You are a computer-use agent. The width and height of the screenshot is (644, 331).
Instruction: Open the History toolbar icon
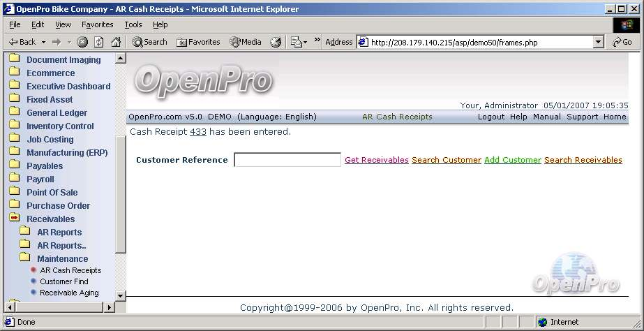[276, 42]
